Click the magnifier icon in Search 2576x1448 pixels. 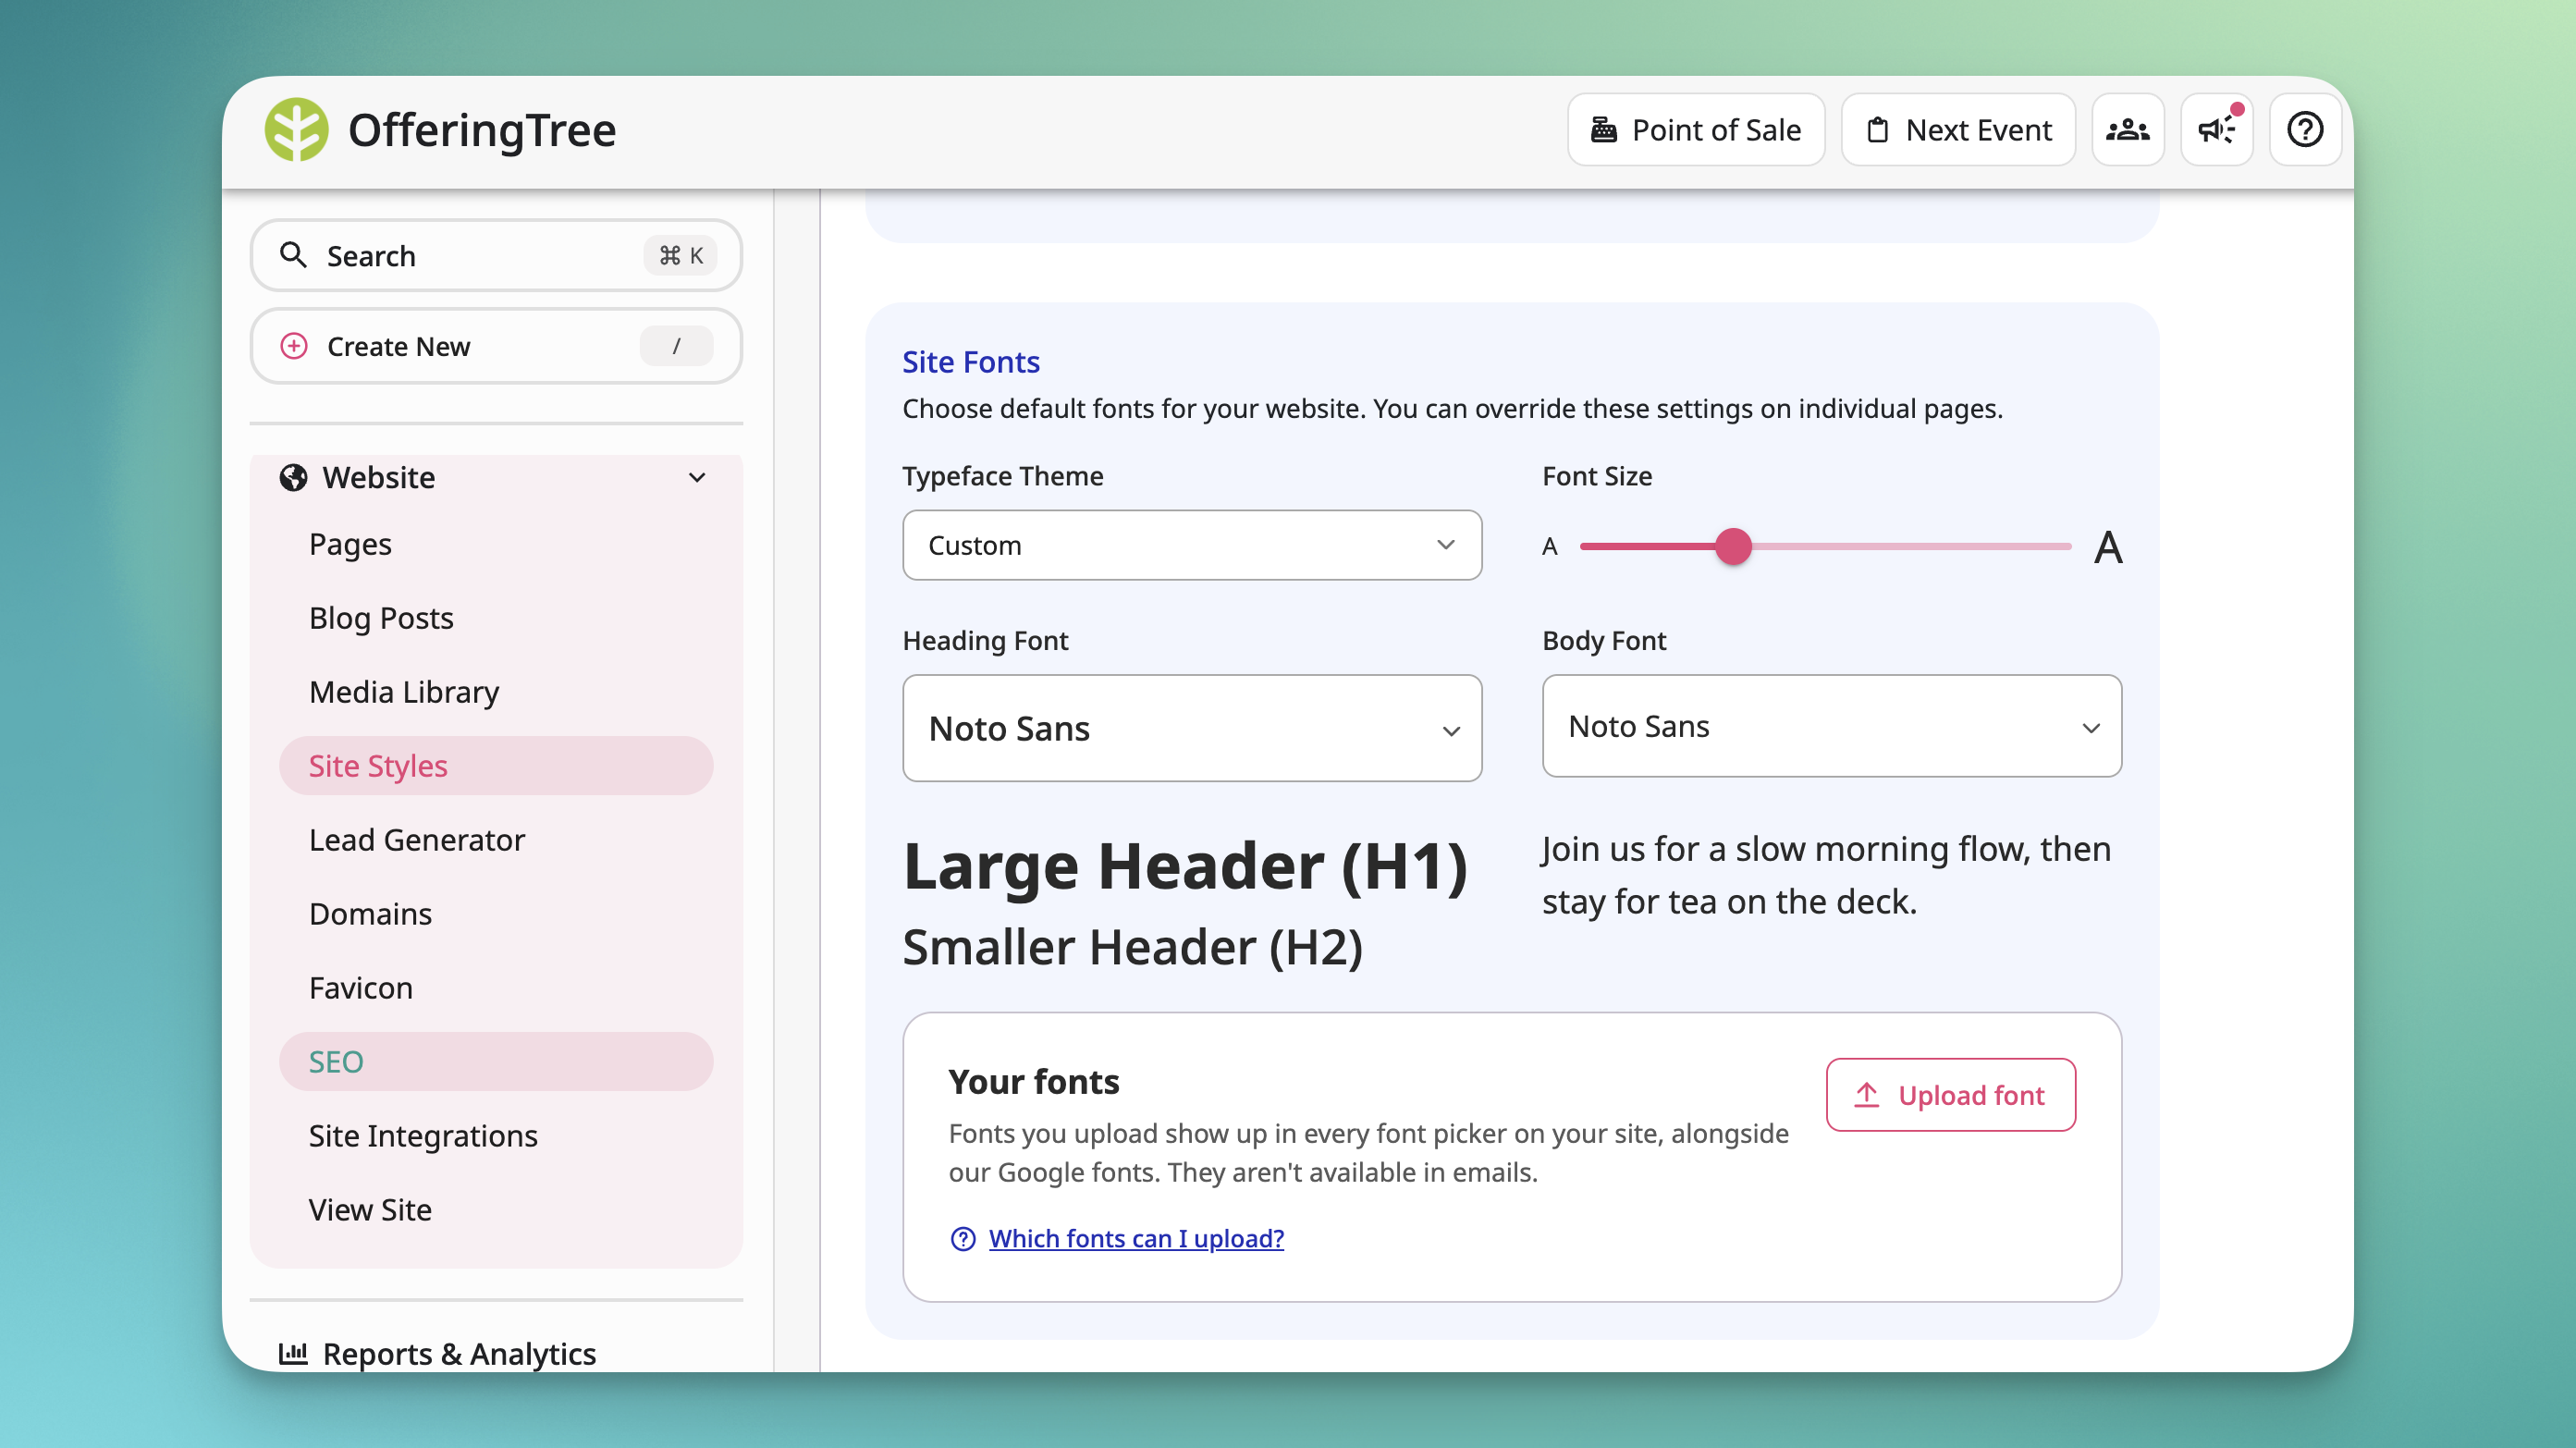point(293,255)
